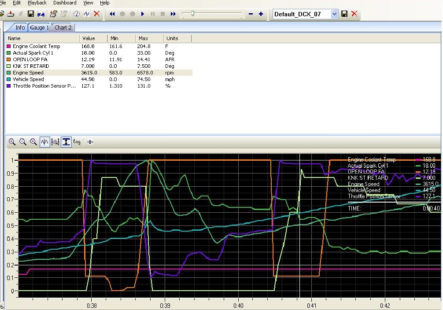Decrease playback speed with the minus button
Image resolution: width=443 pixels, height=310 pixels.
coord(251,14)
